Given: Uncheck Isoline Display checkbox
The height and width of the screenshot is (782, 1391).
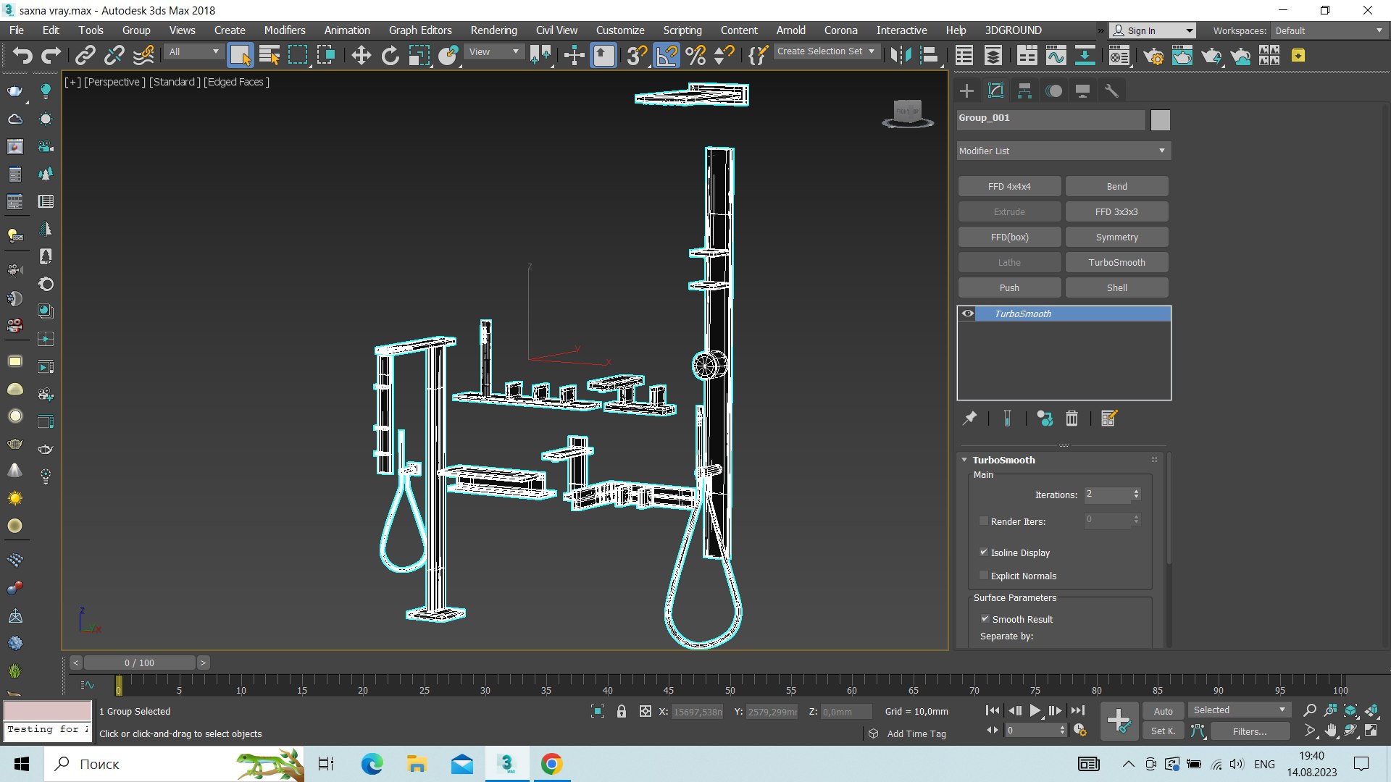Looking at the screenshot, I should (983, 552).
